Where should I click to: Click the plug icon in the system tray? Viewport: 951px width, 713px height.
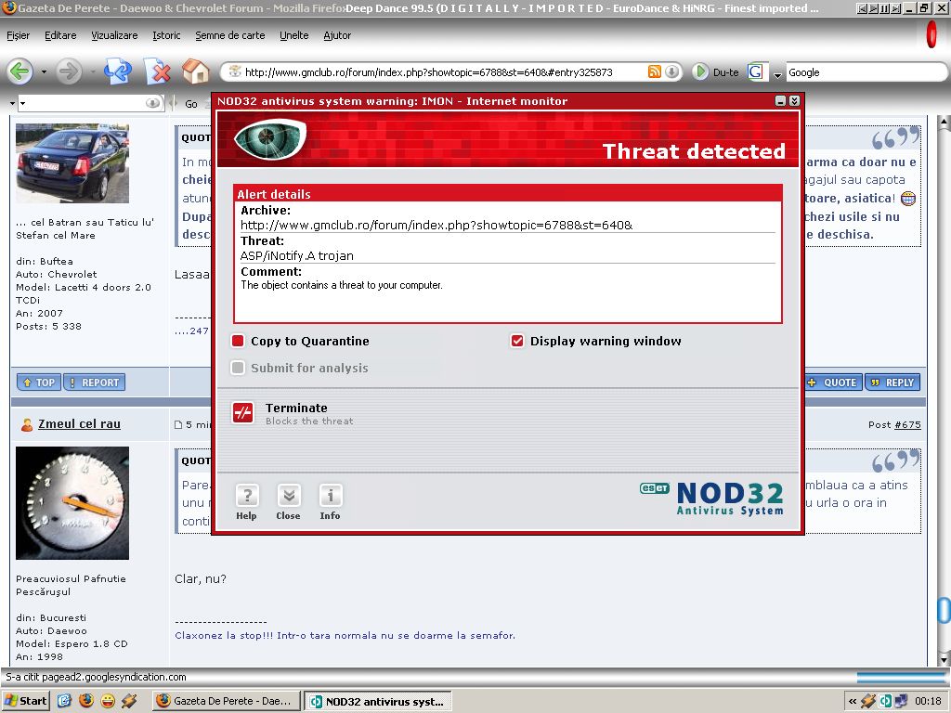[868, 701]
